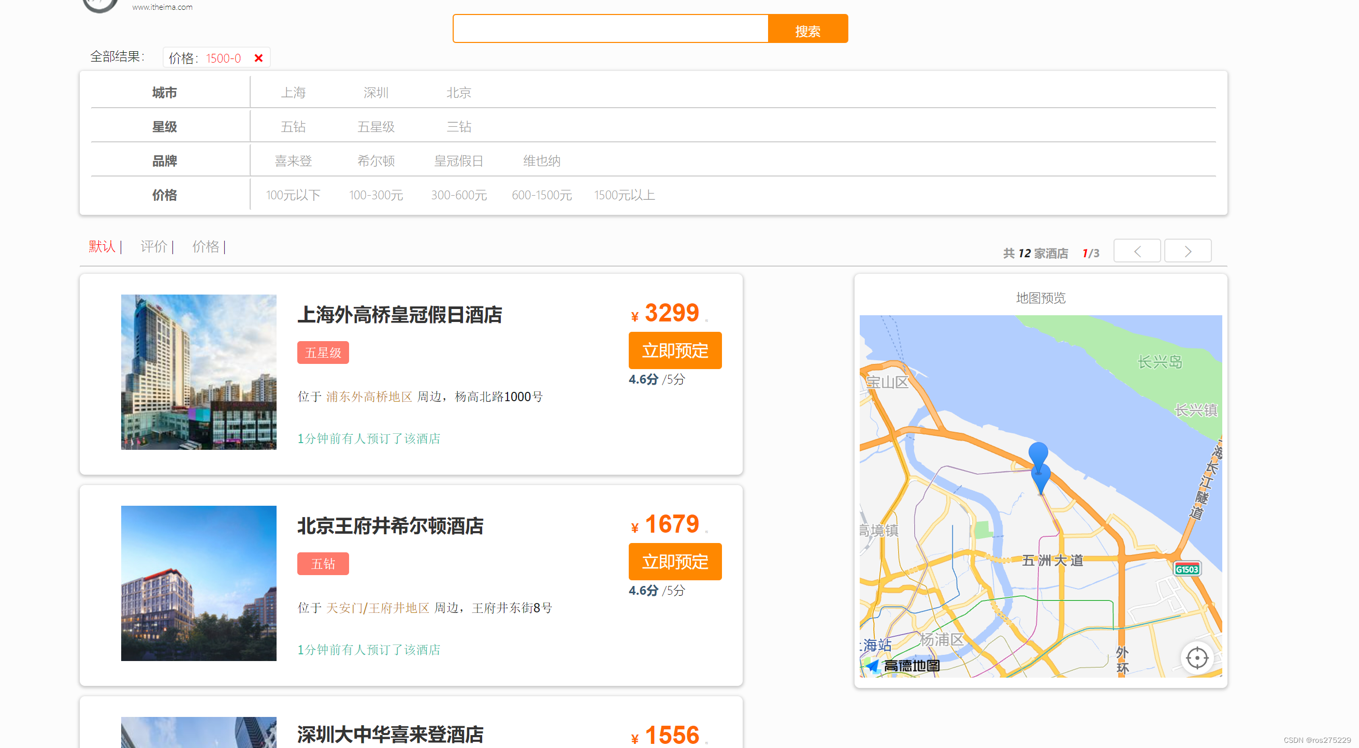Click the www.itheima.com site logo link
Screen dimensions: 1359x748
pos(162,7)
